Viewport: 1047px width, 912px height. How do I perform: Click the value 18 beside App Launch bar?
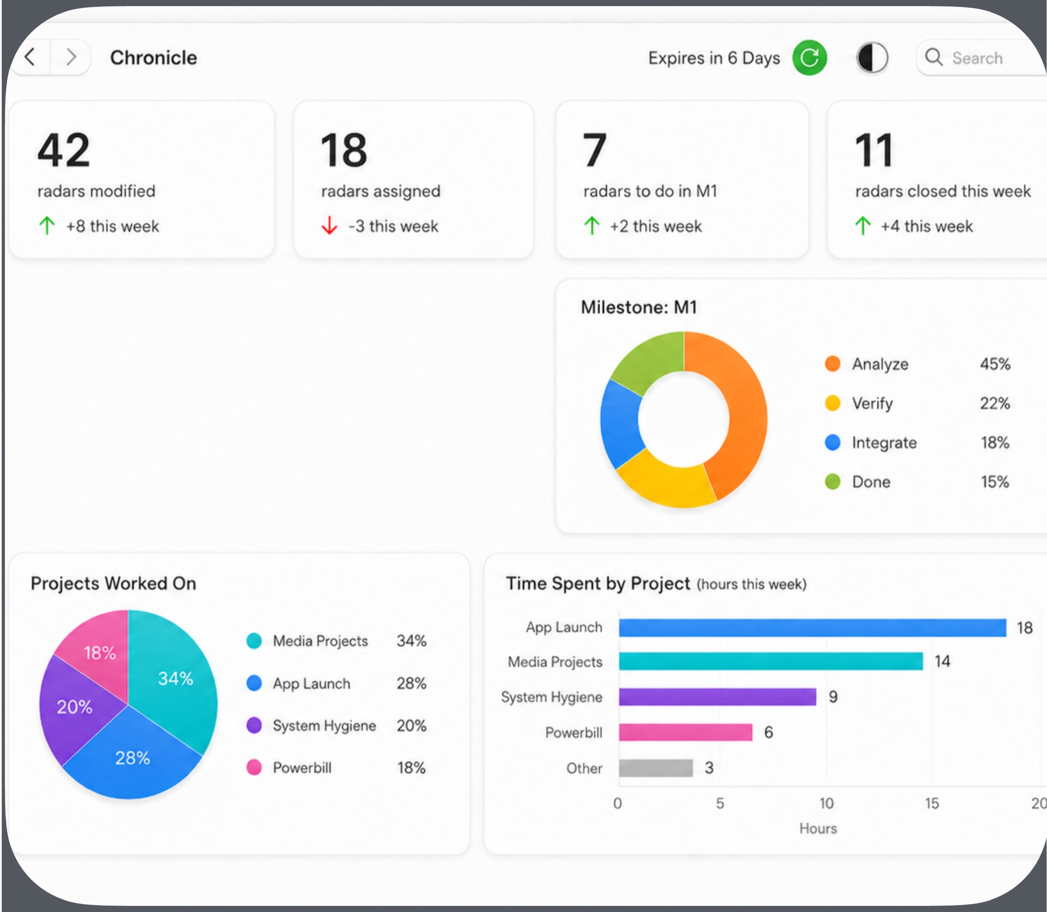coord(1025,627)
